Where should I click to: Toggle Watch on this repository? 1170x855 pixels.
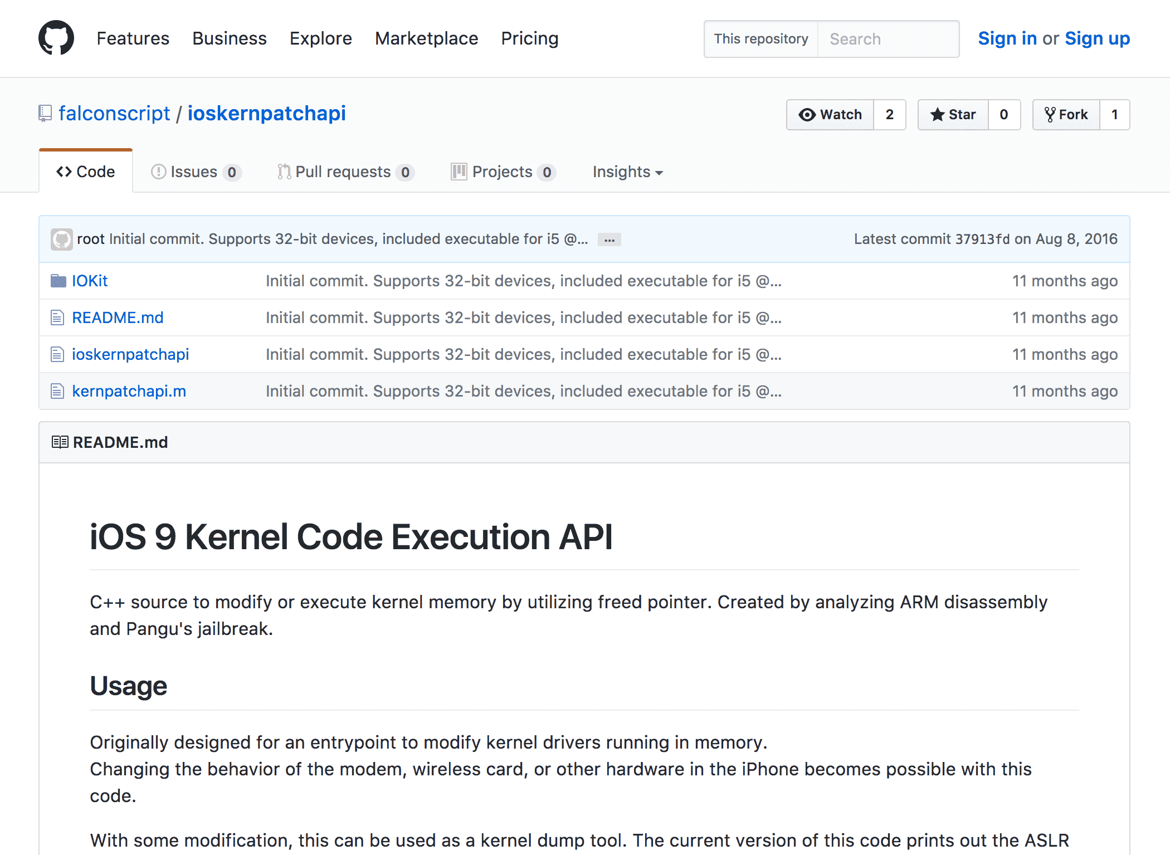click(x=830, y=115)
